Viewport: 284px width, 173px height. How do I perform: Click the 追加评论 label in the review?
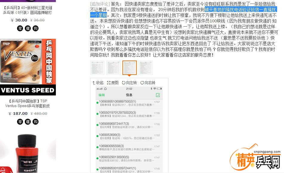pyautogui.click(x=100, y=4)
